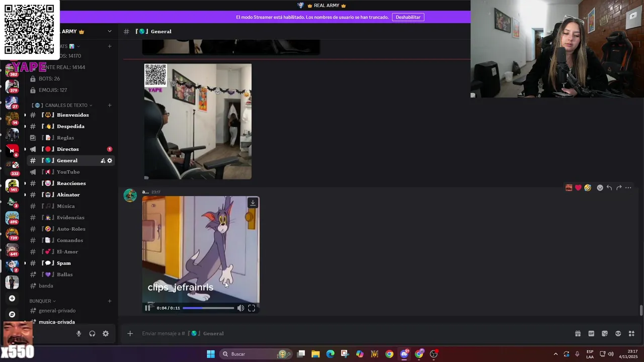Click the chat scrollbar

point(641,310)
